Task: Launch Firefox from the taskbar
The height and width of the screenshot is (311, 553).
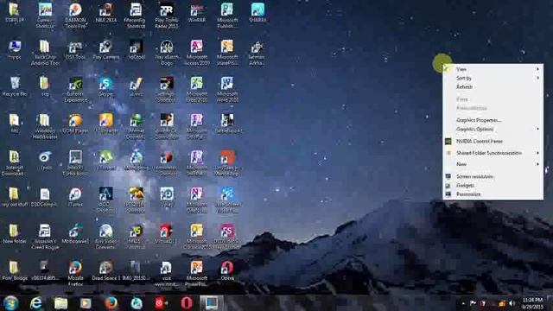Action: (111, 303)
